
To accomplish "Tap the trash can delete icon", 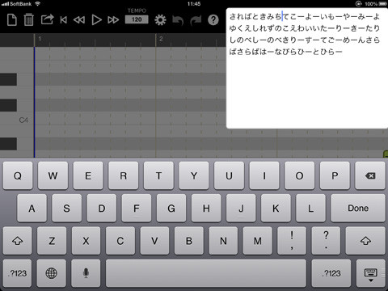I will [29, 20].
